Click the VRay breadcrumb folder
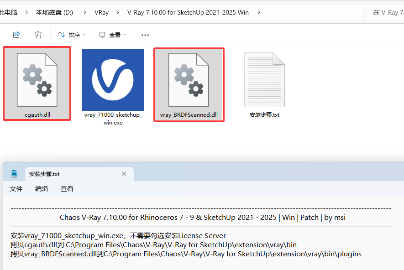 [101, 12]
